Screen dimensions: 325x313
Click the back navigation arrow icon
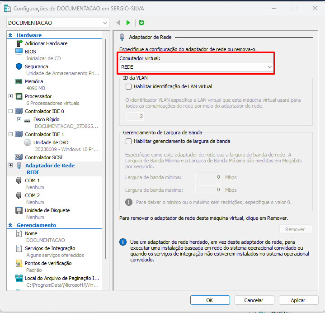[x=118, y=23]
